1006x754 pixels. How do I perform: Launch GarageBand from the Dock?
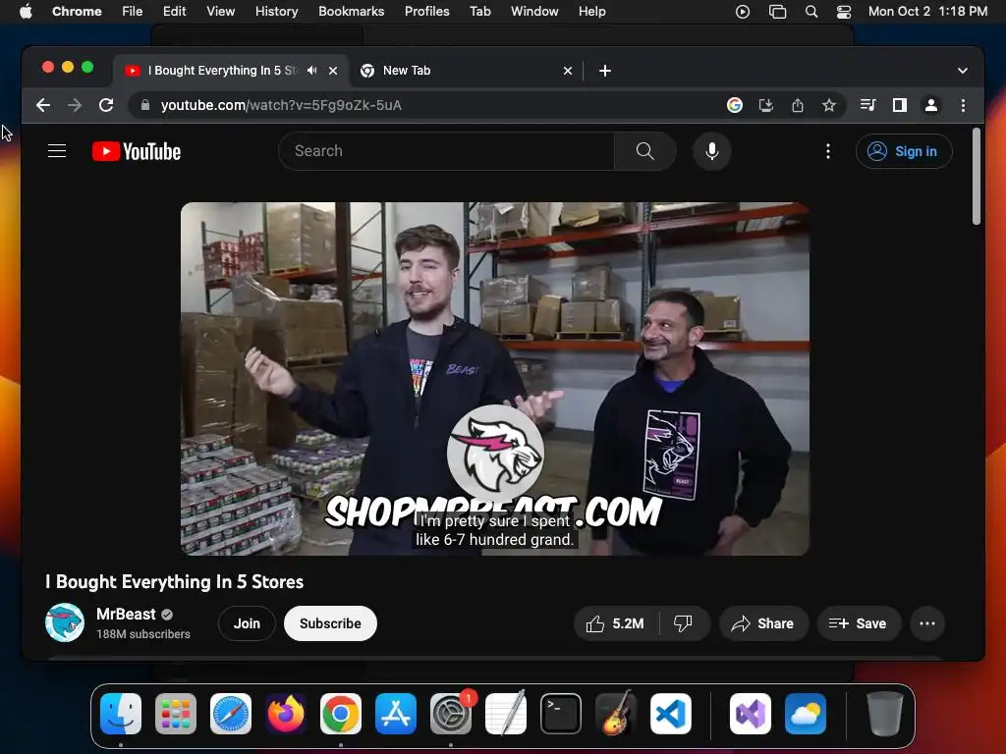[616, 714]
